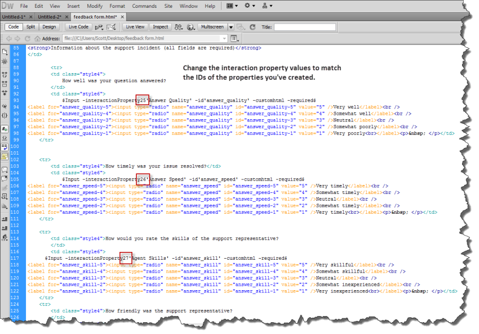Click the disabled visual aids eye icon
This screenshot has height=334, width=479.
point(241,27)
